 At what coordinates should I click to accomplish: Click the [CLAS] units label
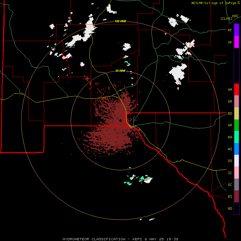click(x=226, y=18)
